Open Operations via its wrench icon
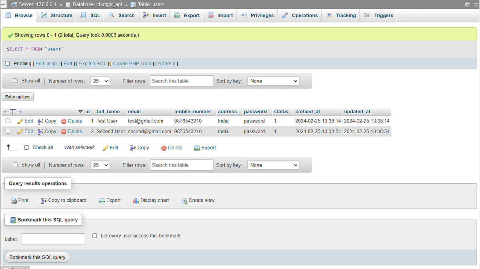The image size is (480, 269). click(286, 15)
